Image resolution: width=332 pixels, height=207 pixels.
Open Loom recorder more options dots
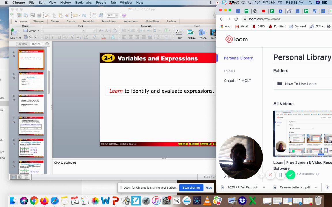click(261, 175)
